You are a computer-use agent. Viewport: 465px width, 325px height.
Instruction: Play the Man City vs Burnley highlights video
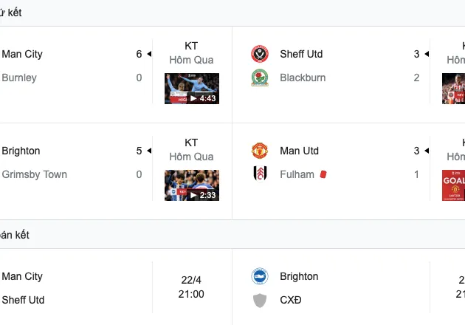pos(191,89)
